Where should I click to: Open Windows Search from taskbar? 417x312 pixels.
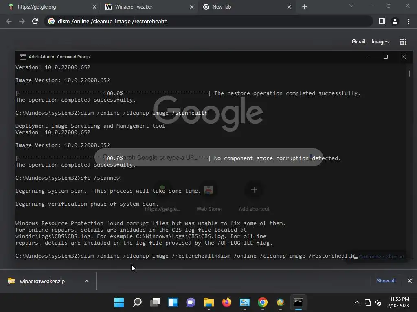[137, 302]
